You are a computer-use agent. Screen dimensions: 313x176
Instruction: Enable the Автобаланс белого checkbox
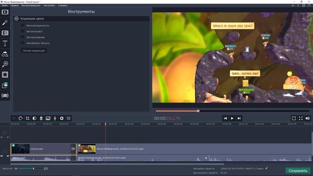coord(22,43)
